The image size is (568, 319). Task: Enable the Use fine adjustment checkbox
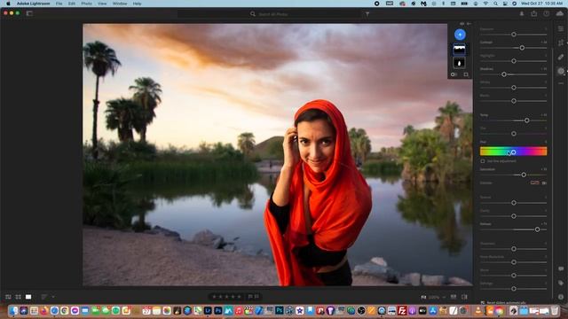483,161
